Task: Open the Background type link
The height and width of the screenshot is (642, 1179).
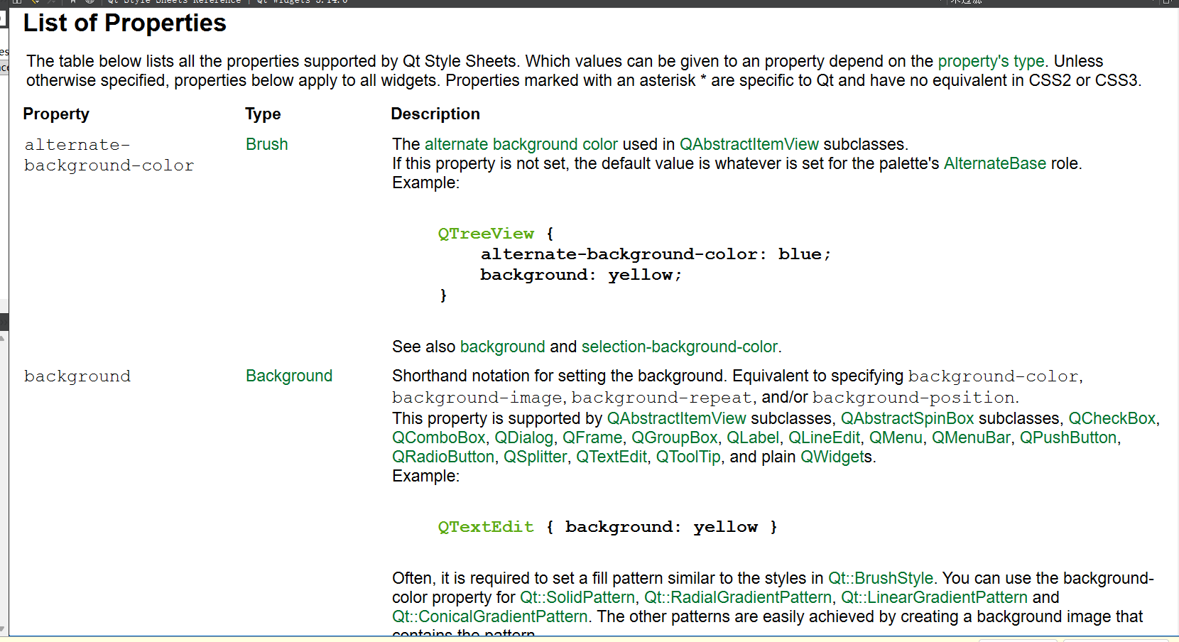Action: (289, 376)
